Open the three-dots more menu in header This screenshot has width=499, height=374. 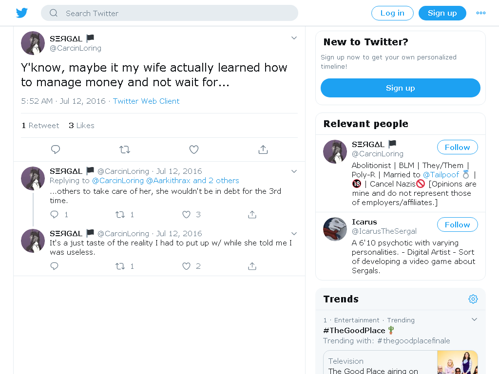click(481, 13)
